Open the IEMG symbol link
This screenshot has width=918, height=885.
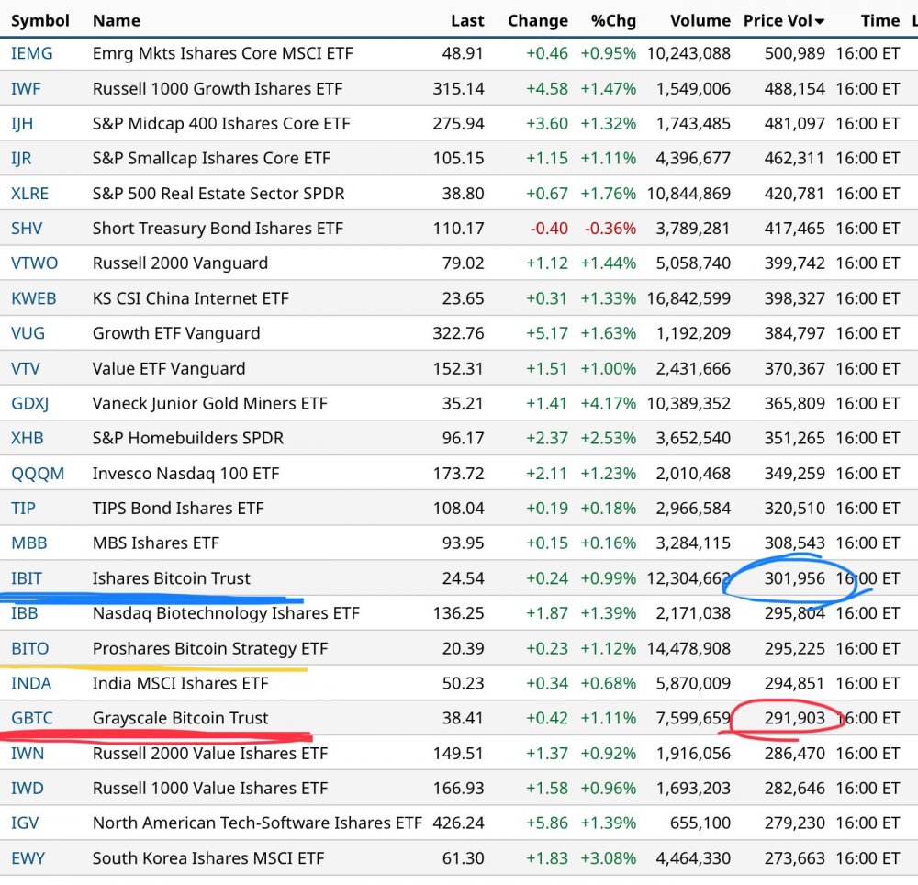pyautogui.click(x=31, y=53)
